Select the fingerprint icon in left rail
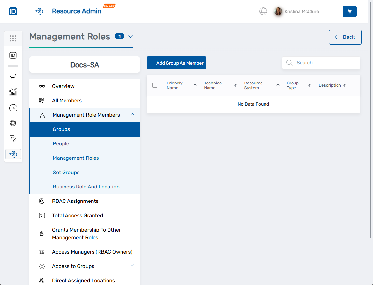Screen dimensions: 373x285 point(13,123)
